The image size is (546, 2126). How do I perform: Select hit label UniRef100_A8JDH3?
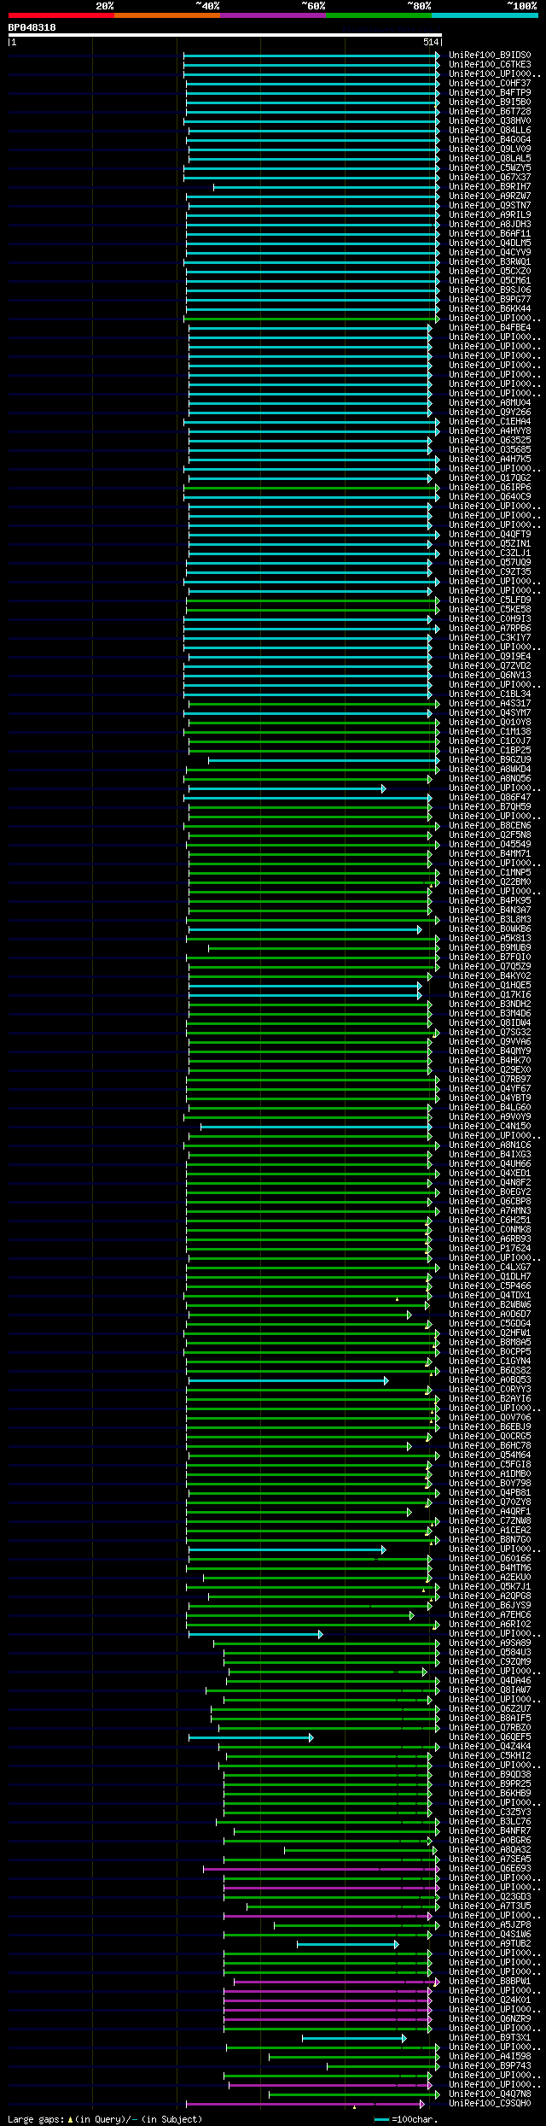tap(490, 225)
